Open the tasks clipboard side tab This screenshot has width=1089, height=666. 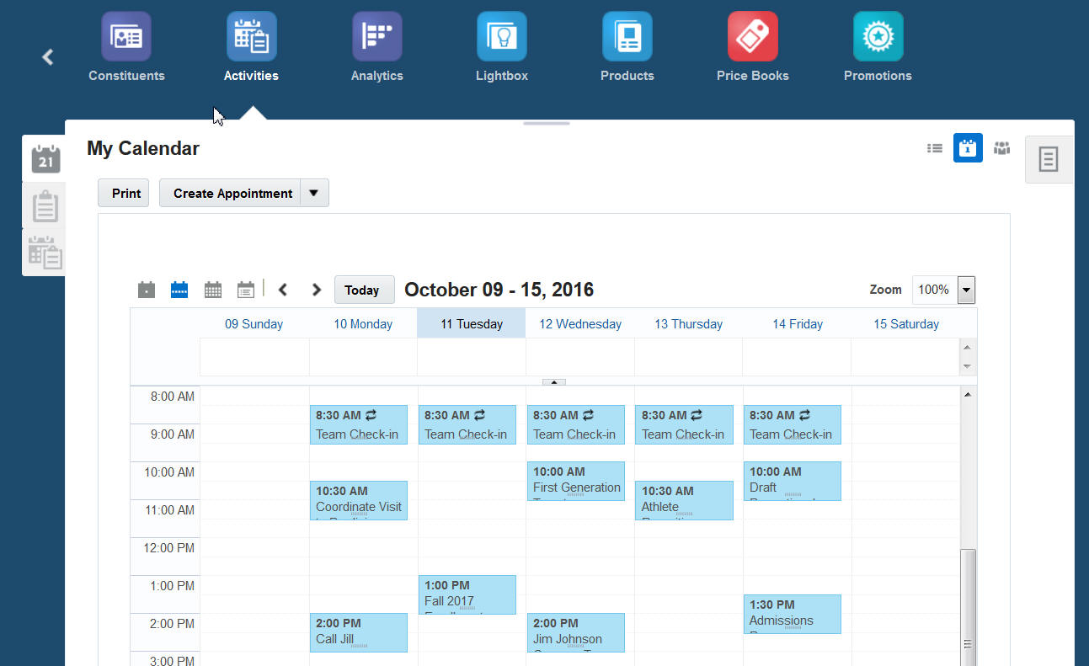tap(45, 205)
